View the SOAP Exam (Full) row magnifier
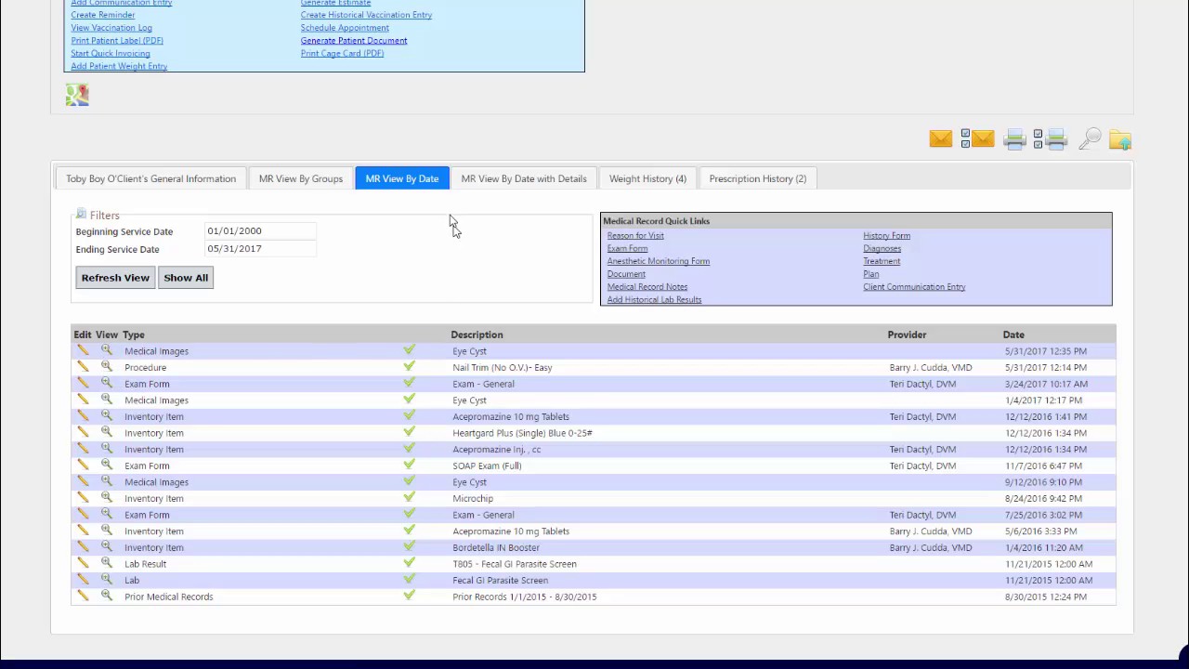 (107, 465)
